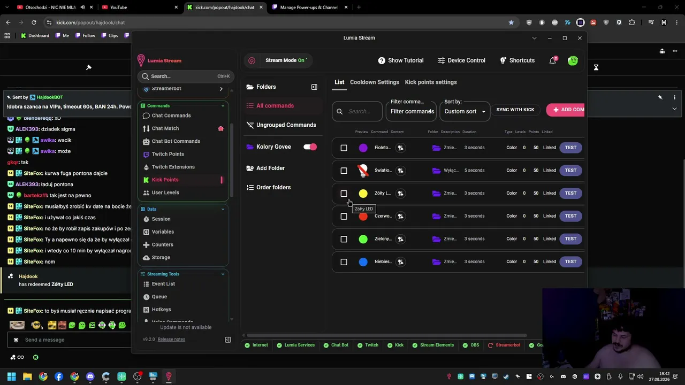This screenshot has width=685, height=385.
Task: Toggle the Kolory Govee folder switch
Action: click(310, 147)
